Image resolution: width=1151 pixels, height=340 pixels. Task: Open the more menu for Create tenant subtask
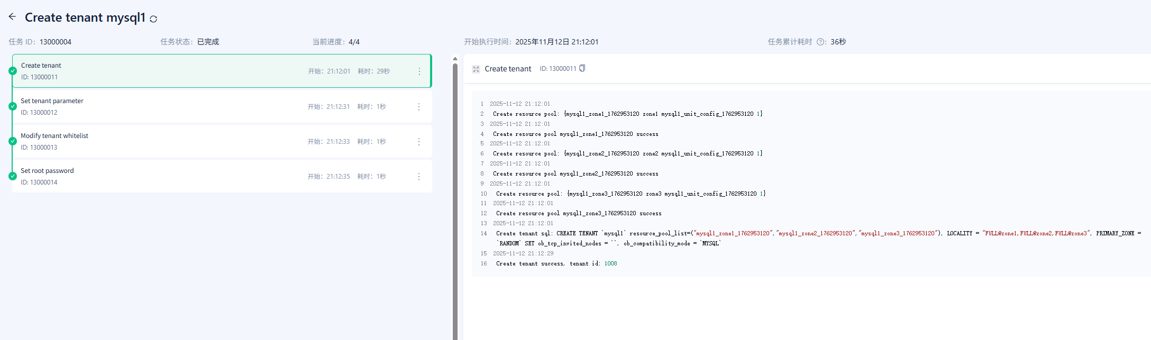[x=419, y=71]
